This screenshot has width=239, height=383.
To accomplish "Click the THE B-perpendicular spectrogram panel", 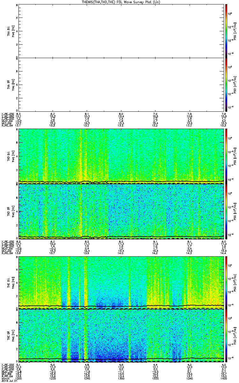I will (x=121, y=282).
